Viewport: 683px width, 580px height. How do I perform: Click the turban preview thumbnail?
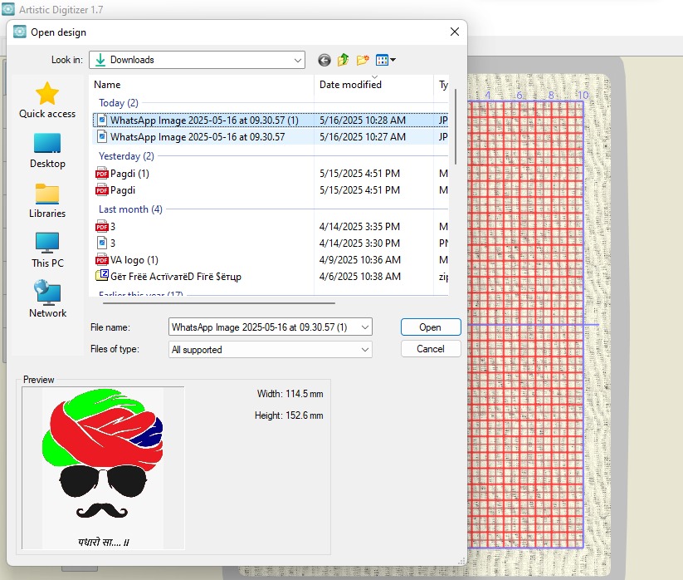(x=103, y=469)
